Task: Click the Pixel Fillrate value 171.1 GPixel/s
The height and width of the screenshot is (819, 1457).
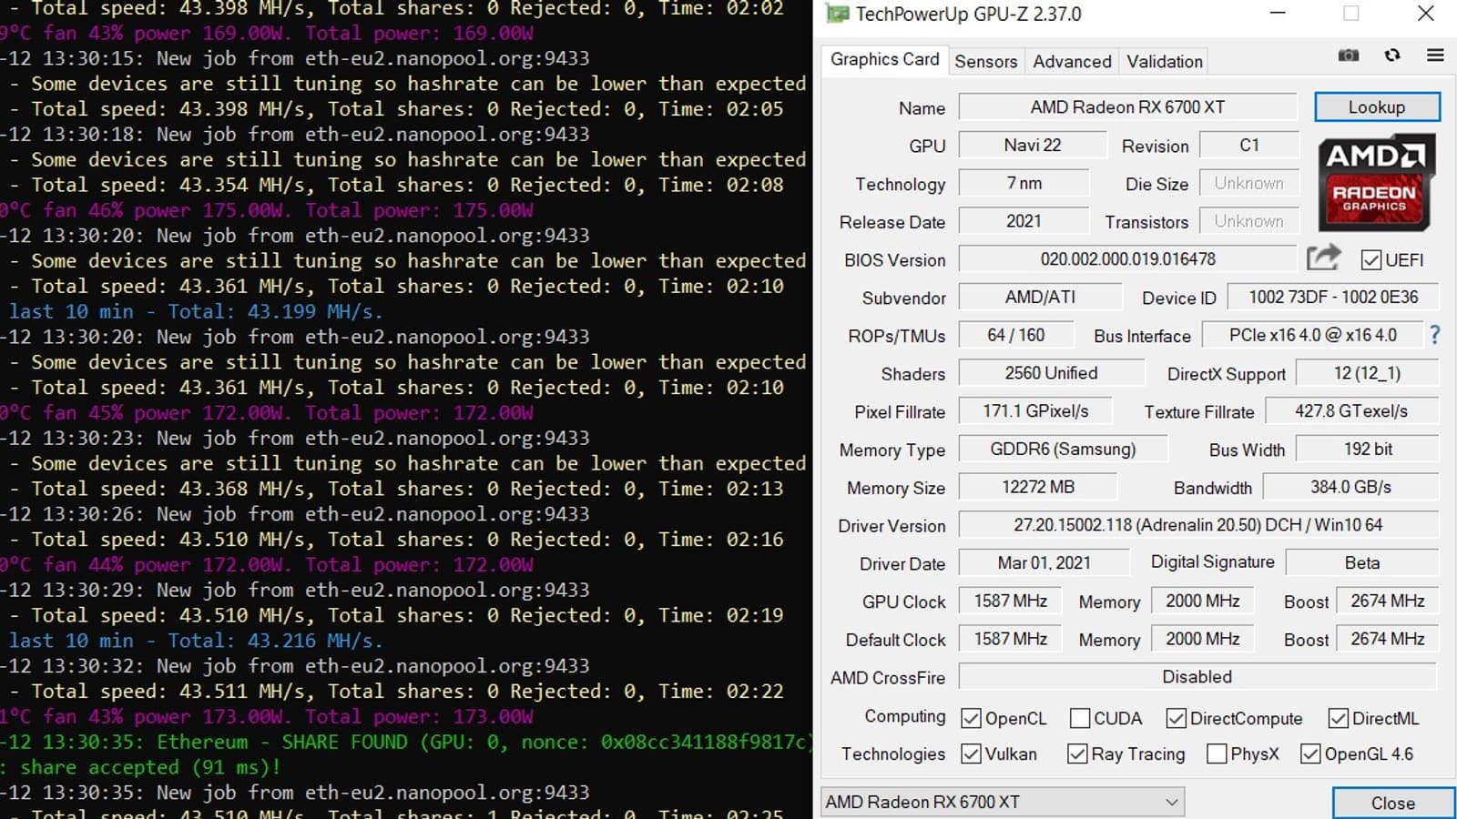Action: [x=1035, y=411]
